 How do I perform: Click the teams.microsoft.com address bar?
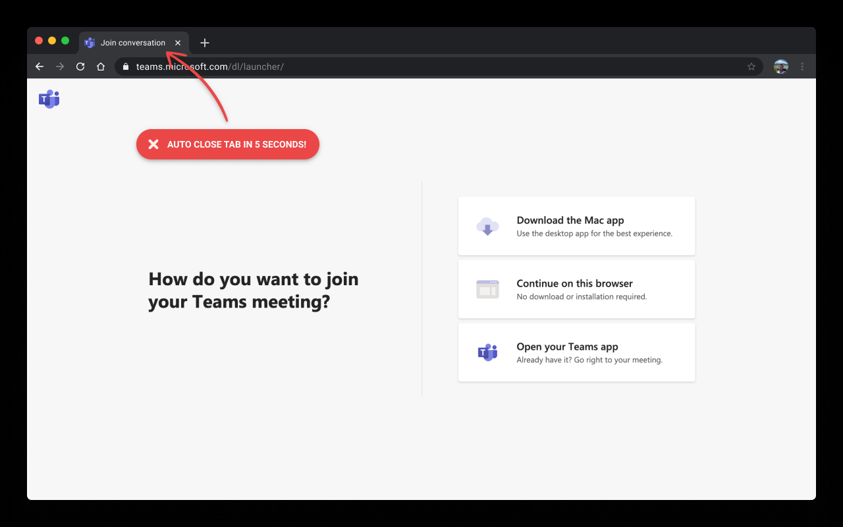pyautogui.click(x=439, y=67)
